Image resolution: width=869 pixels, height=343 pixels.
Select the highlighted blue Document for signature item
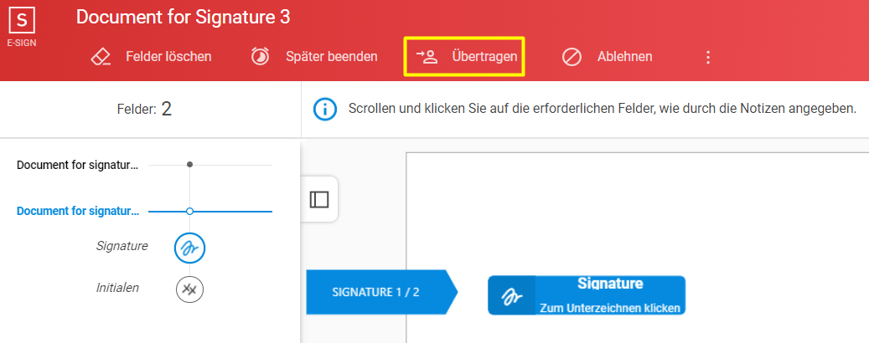coord(78,212)
